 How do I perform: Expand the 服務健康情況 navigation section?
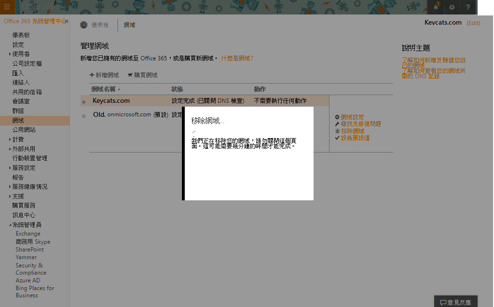pos(10,187)
